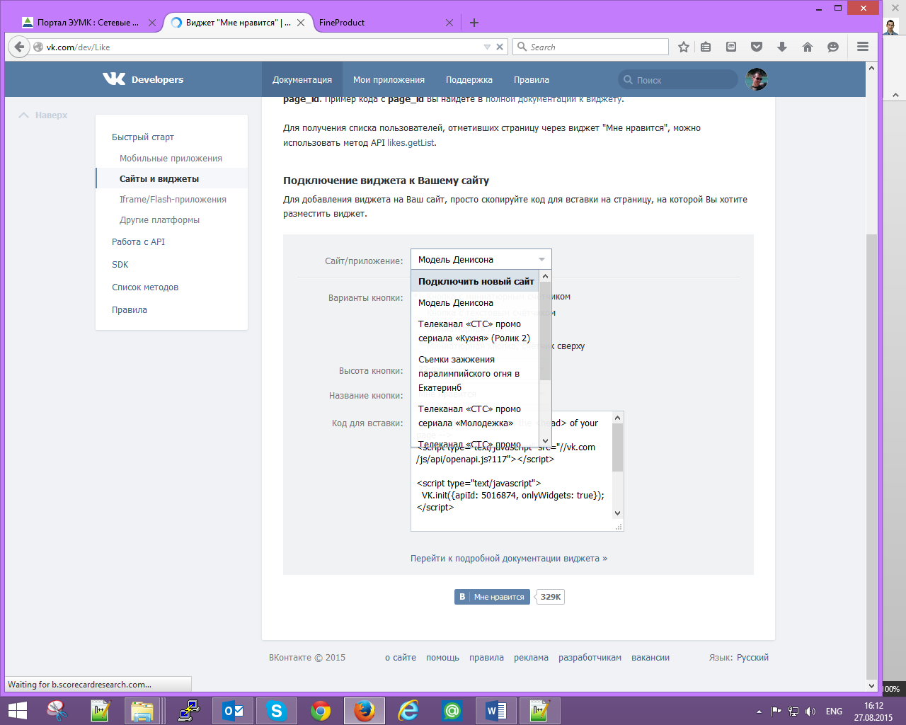
Task: Open the green @ mail app in taskbar
Action: click(452, 711)
